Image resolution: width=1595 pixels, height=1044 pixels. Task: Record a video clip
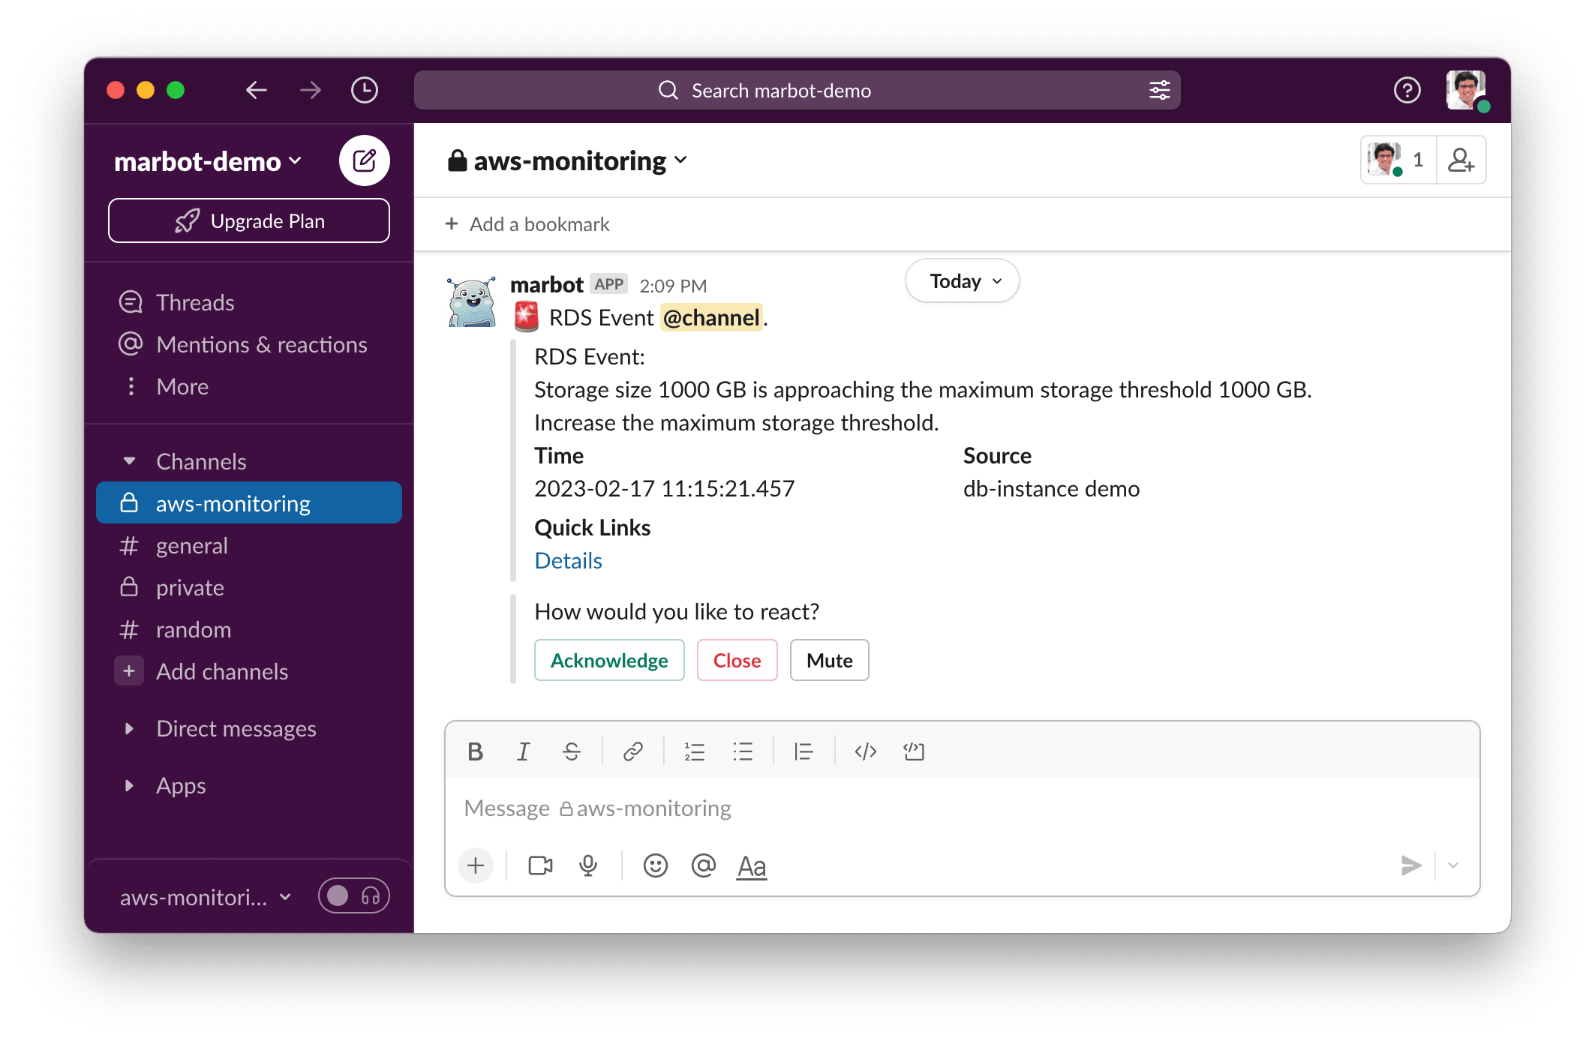pyautogui.click(x=540, y=866)
